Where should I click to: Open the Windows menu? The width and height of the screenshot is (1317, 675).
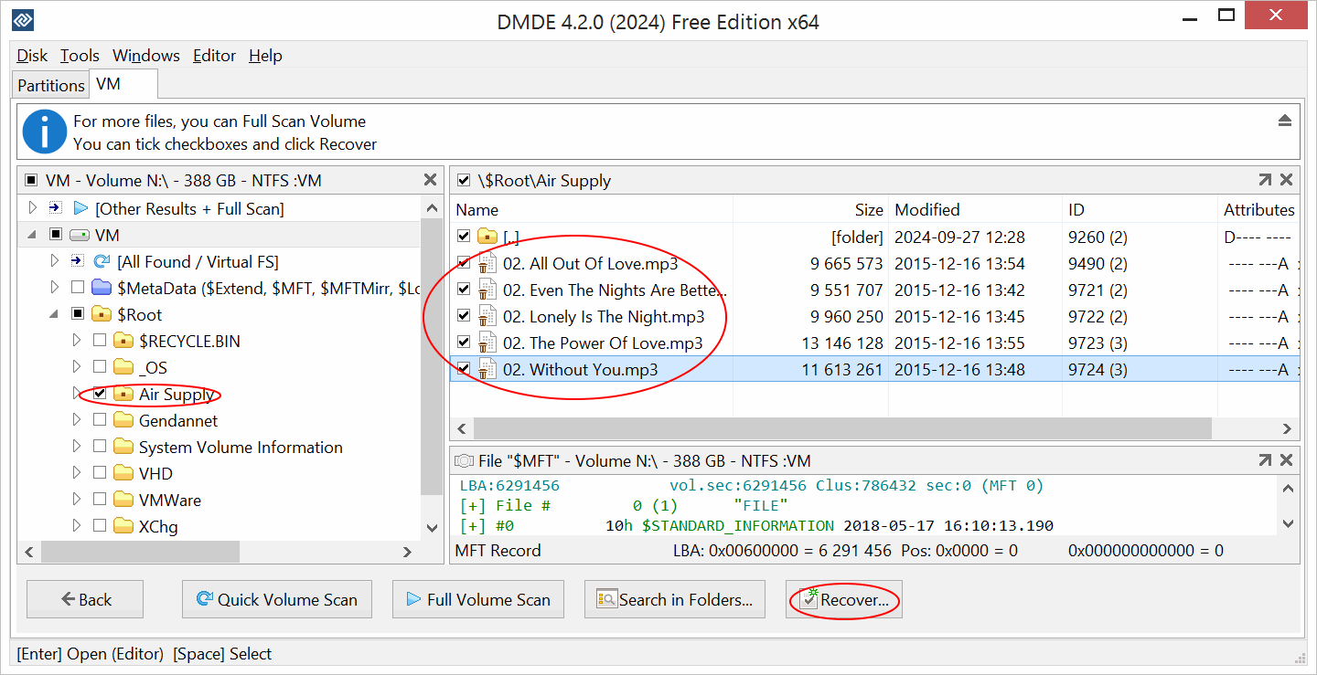146,56
